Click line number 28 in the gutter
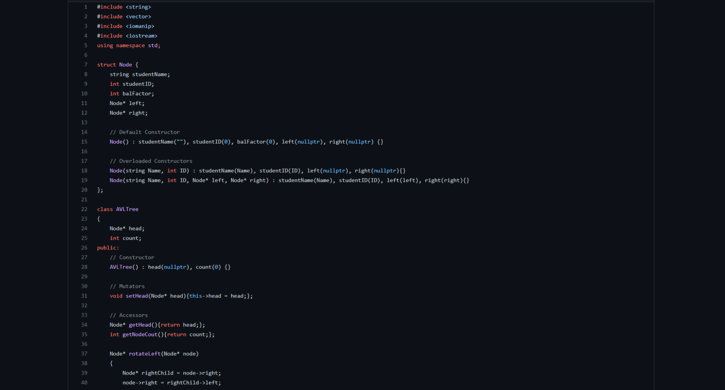This screenshot has width=725, height=390. [x=84, y=267]
